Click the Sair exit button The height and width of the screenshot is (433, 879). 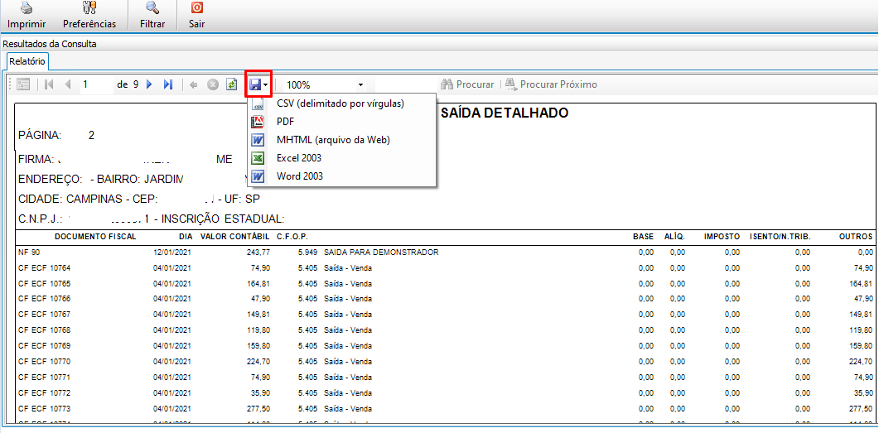tap(197, 16)
